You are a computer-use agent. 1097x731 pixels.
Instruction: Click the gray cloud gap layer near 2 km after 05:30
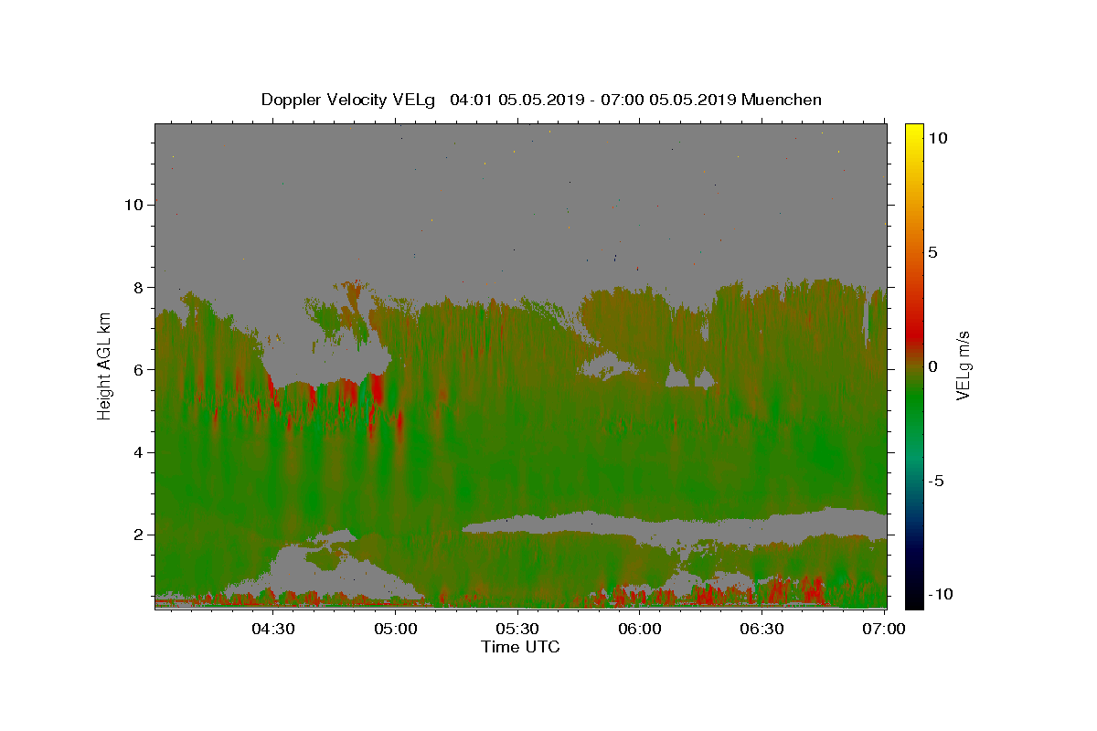point(676,527)
